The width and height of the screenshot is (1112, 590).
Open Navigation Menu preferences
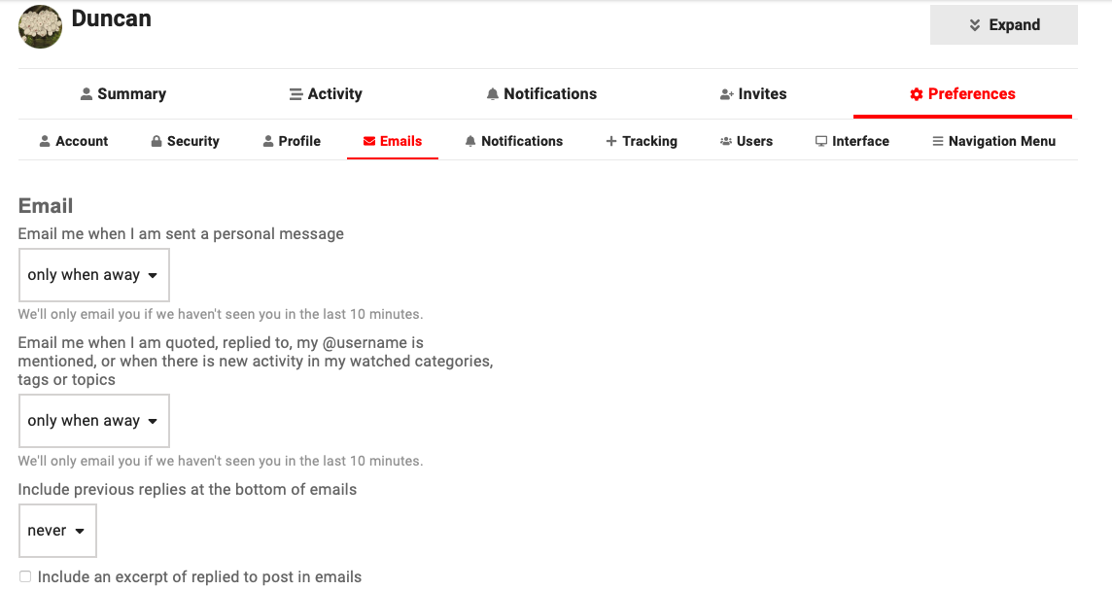coord(993,141)
